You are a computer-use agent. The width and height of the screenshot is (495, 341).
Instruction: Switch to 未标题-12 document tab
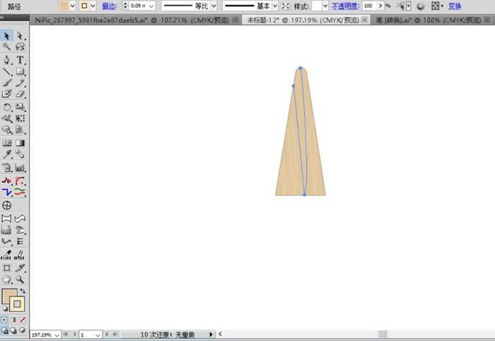(x=306, y=20)
